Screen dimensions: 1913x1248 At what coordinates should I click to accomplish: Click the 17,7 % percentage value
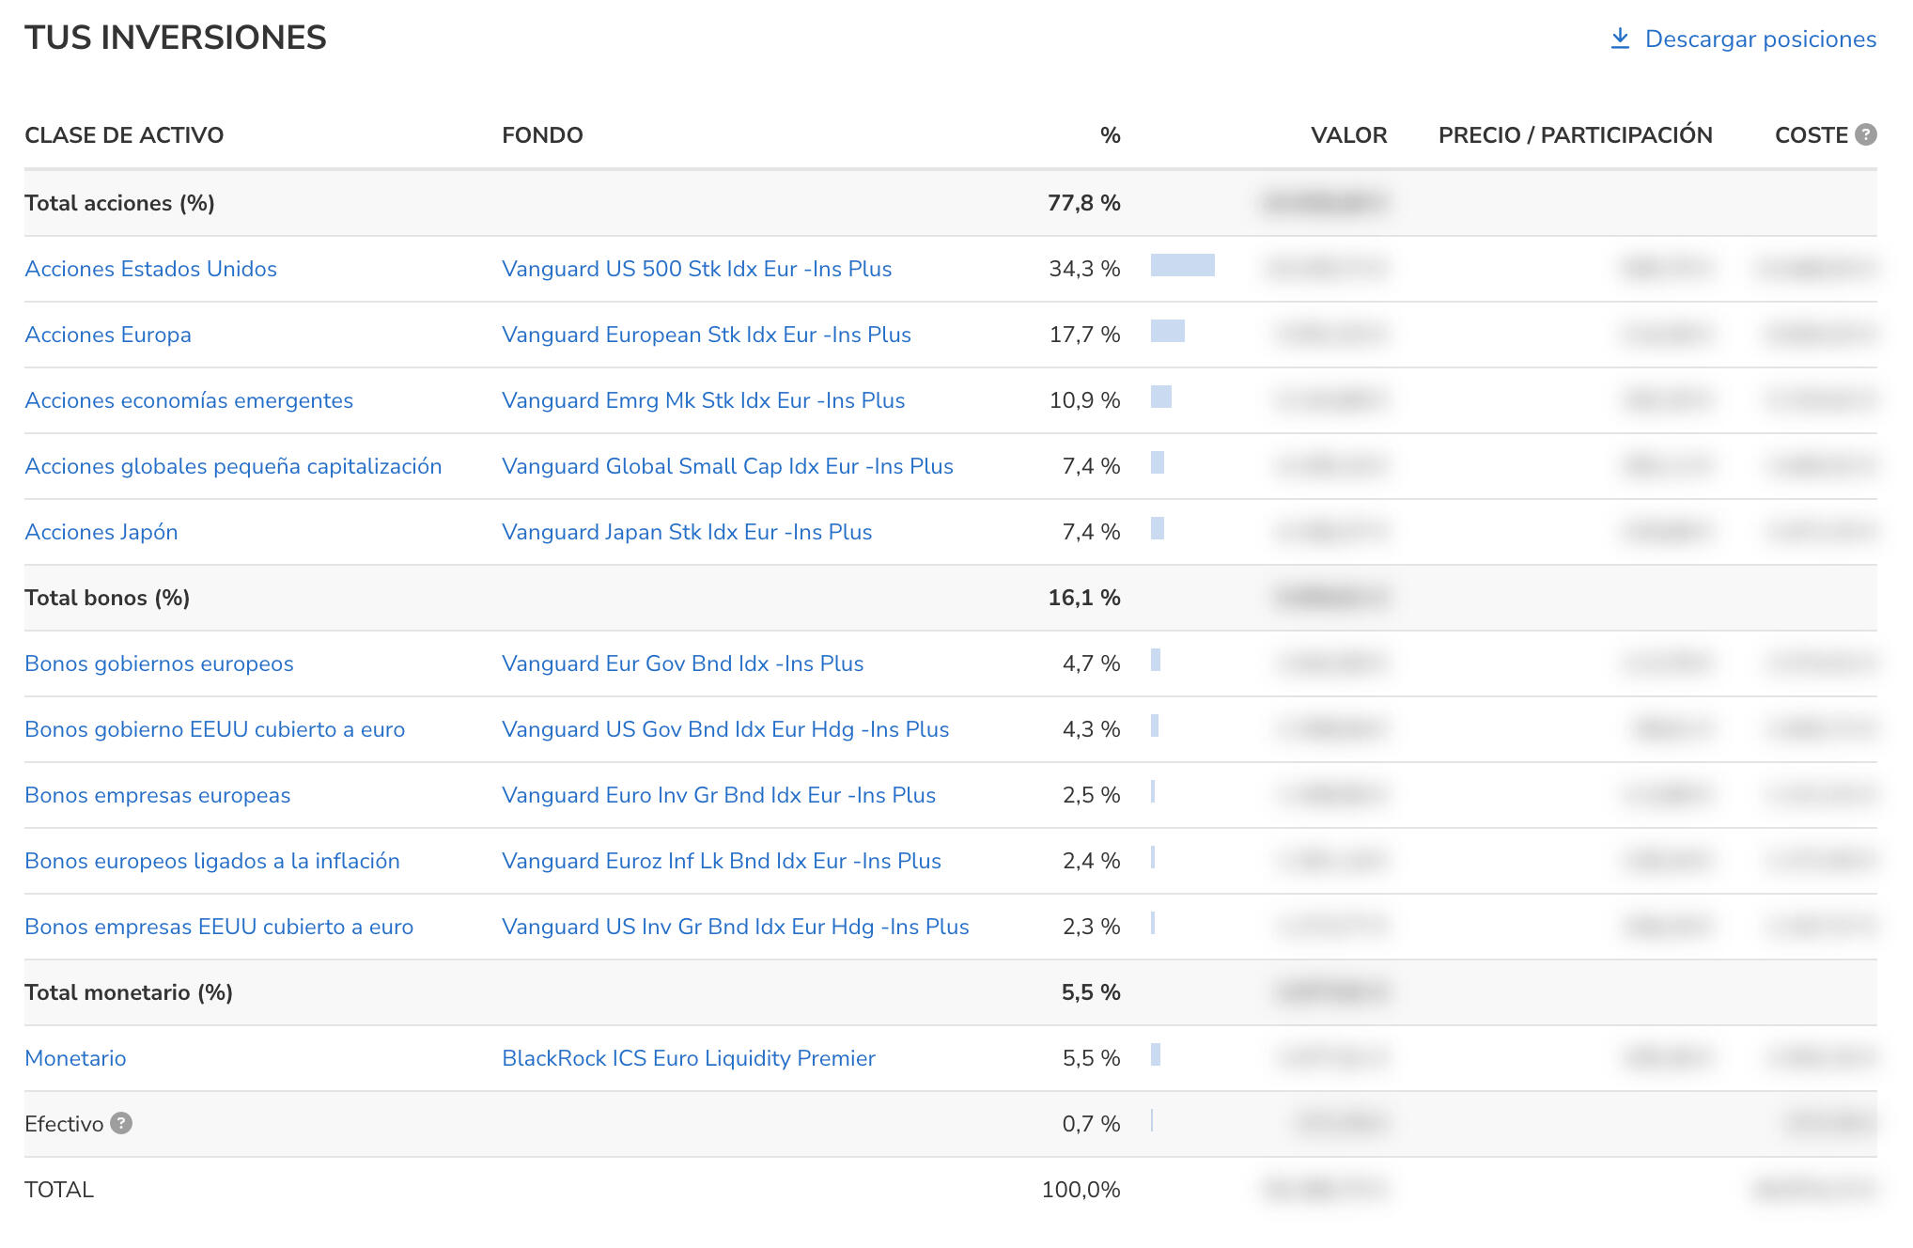coord(1085,335)
